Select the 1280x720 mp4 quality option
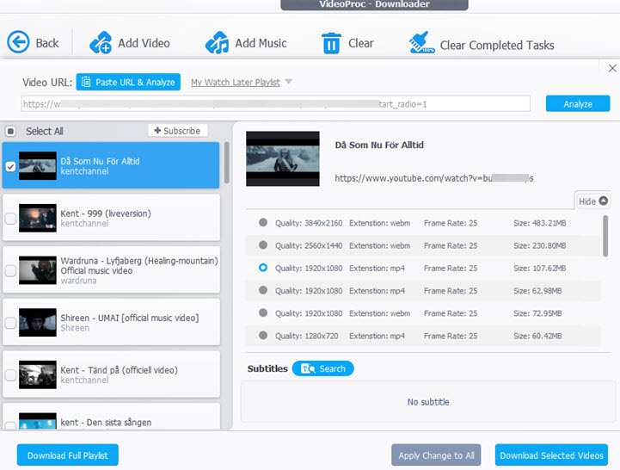The height and width of the screenshot is (470, 620). [x=263, y=335]
